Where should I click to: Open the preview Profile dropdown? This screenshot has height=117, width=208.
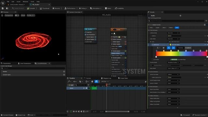[x=31, y=15]
